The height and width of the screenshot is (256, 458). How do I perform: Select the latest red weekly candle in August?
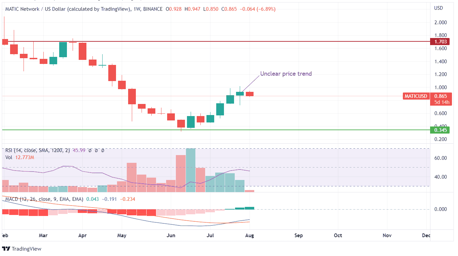tap(250, 94)
